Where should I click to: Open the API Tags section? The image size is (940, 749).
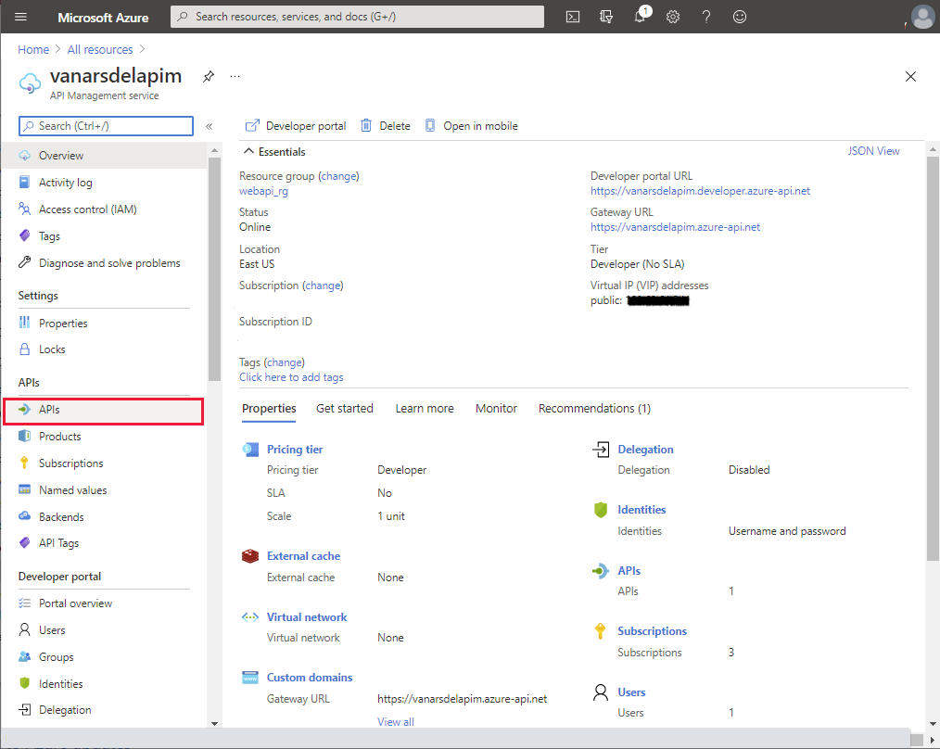point(57,543)
